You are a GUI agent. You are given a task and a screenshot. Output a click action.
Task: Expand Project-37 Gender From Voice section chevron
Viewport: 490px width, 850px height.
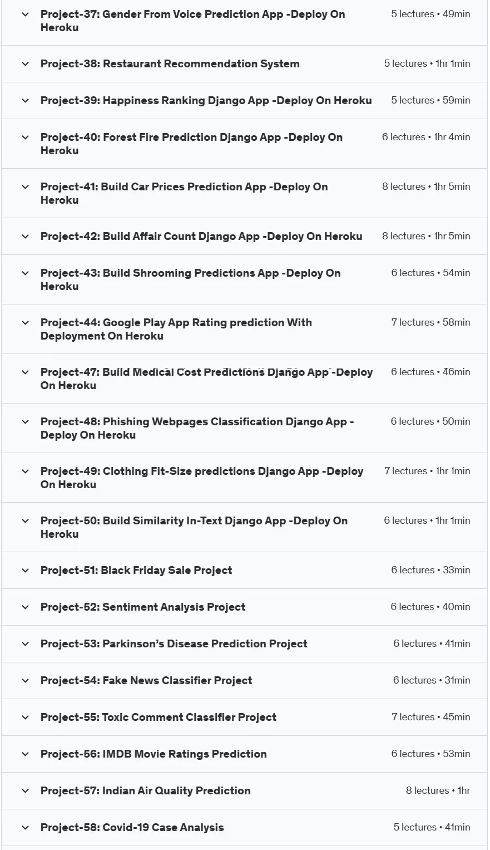tap(25, 14)
